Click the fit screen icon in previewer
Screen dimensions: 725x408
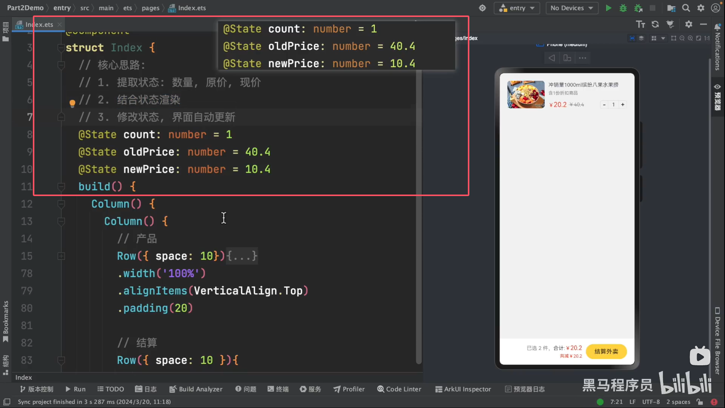[699, 38]
